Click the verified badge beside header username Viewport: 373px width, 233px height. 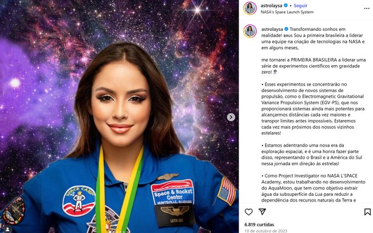pos(285,5)
